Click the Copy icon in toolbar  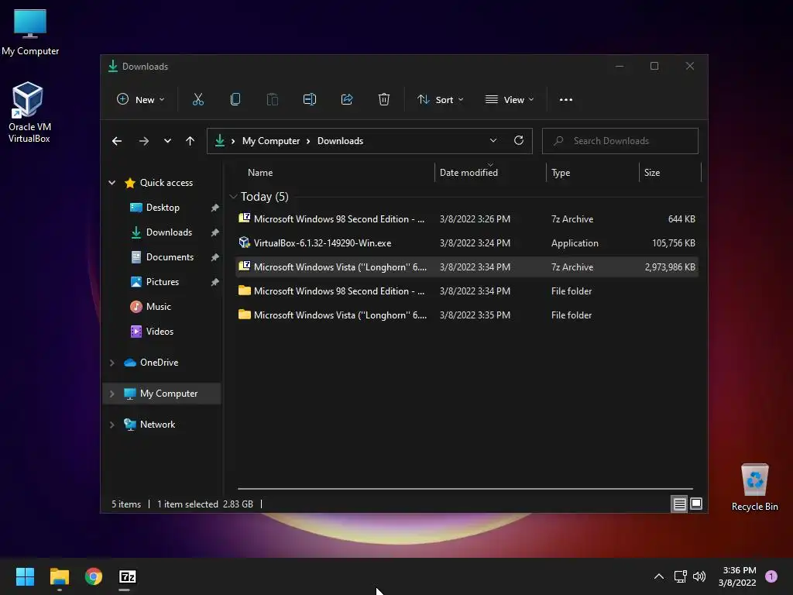pyautogui.click(x=235, y=100)
